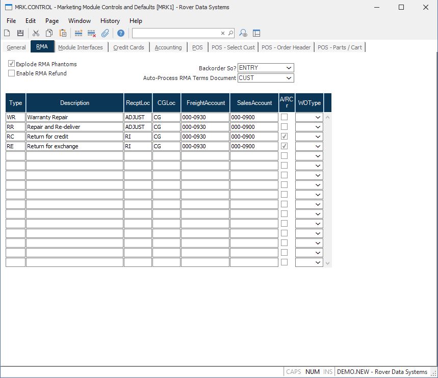The width and height of the screenshot is (438, 378).
Task: Open Help with the question mark icon
Action: [x=121, y=33]
